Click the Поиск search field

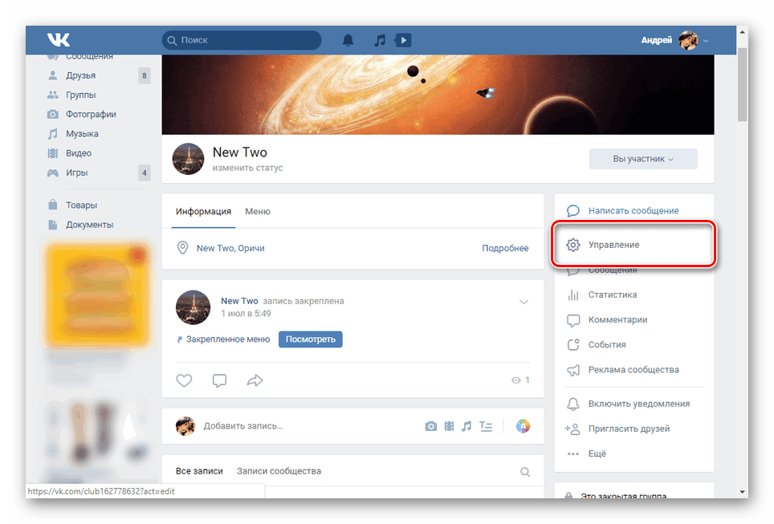point(242,40)
